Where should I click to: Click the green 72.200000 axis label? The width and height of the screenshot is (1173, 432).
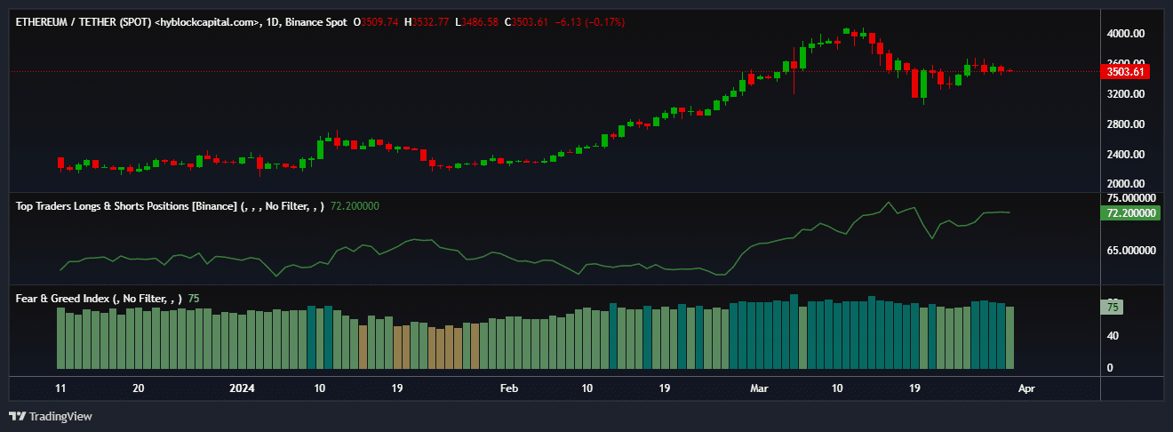point(1130,213)
